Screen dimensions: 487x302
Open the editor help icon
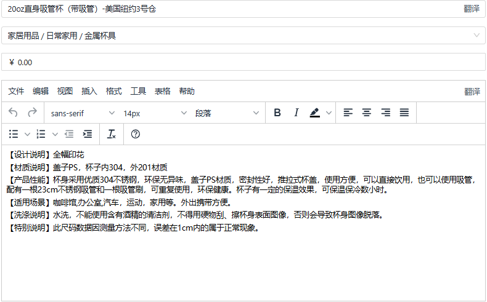pyautogui.click(x=136, y=133)
